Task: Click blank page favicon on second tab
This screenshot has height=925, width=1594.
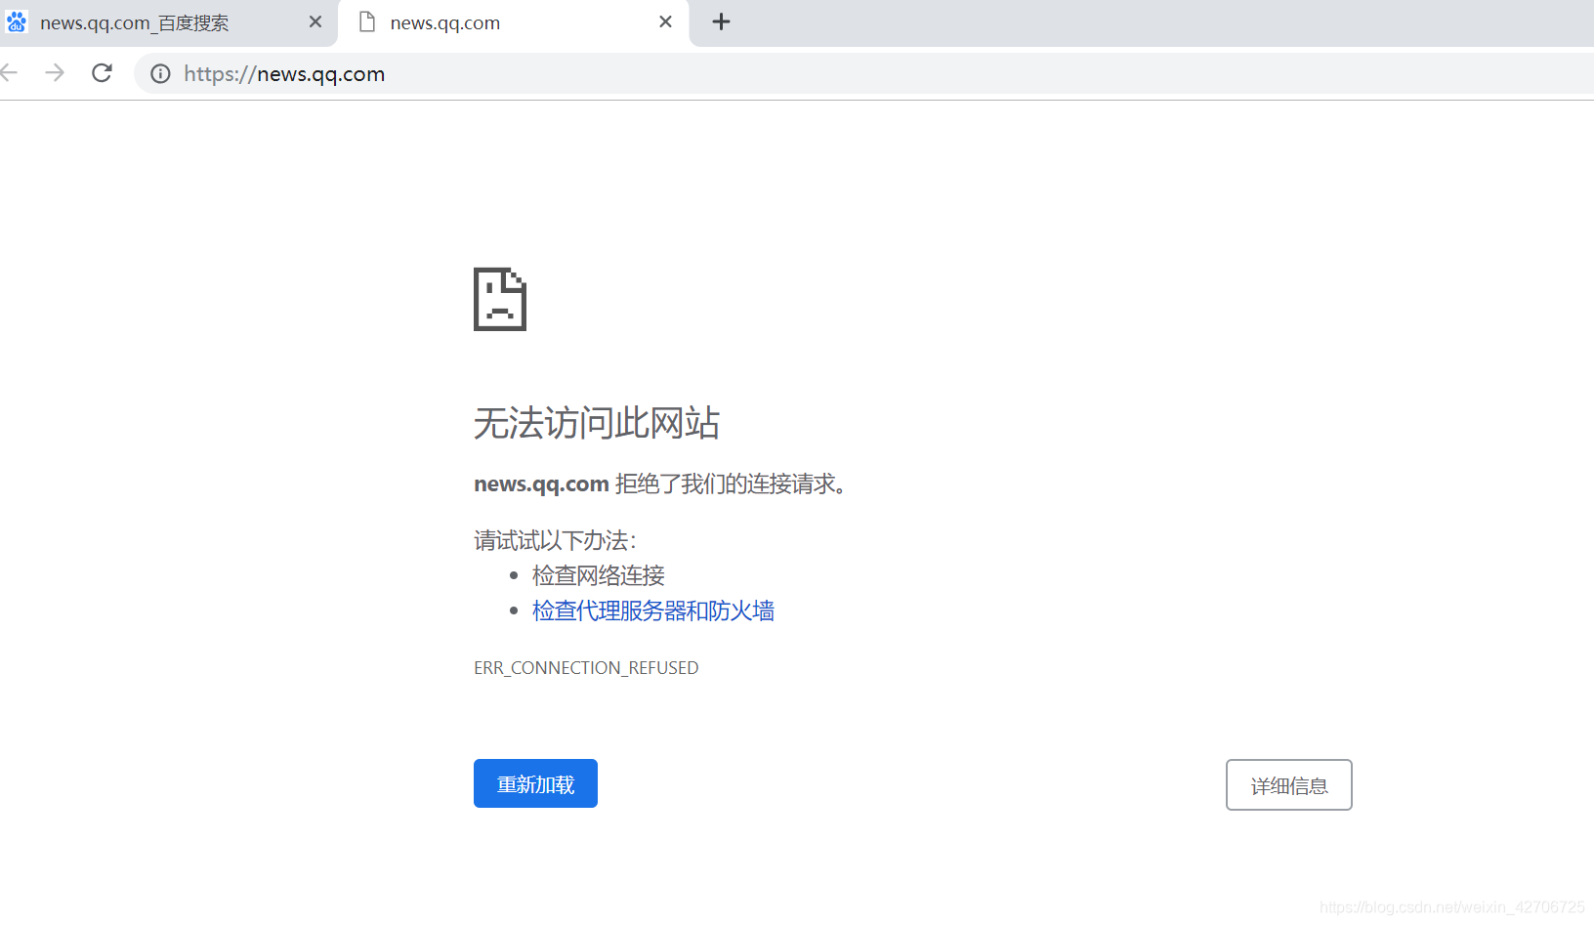Action: click(367, 21)
